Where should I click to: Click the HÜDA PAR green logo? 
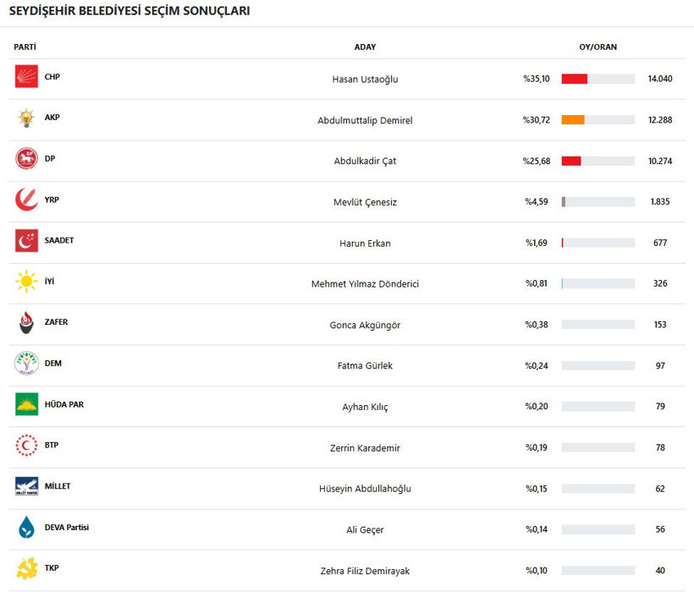click(26, 404)
